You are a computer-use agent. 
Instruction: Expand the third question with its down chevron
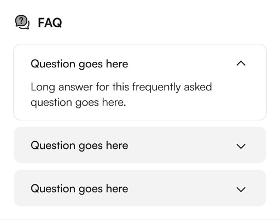241,189
